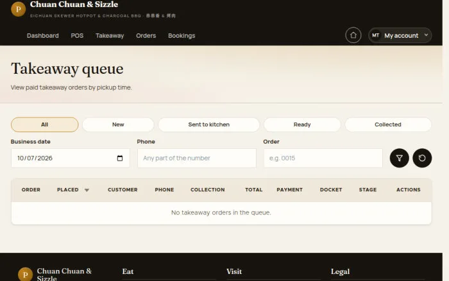Click the MT avatar badge

376,35
